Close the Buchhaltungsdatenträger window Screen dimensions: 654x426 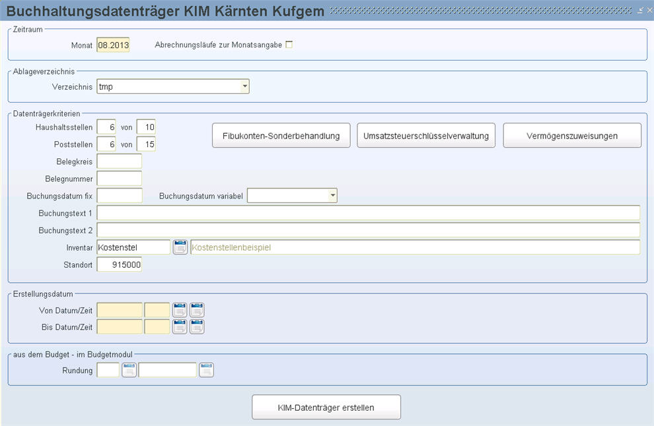(649, 11)
